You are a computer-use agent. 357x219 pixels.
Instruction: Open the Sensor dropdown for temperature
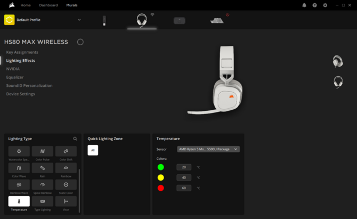[x=208, y=149]
